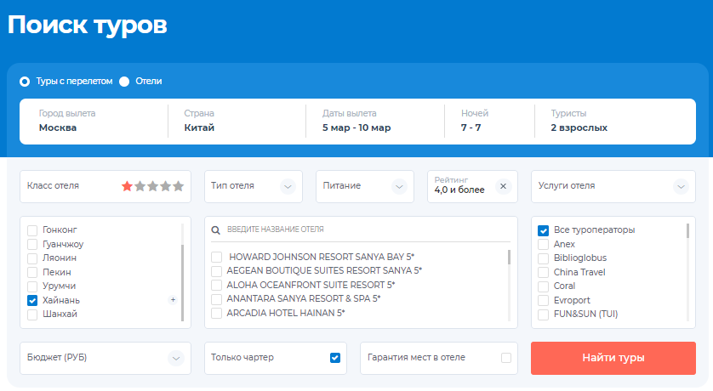This screenshot has height=391, width=713.
Task: Open the Питание dropdown
Action: tap(365, 186)
